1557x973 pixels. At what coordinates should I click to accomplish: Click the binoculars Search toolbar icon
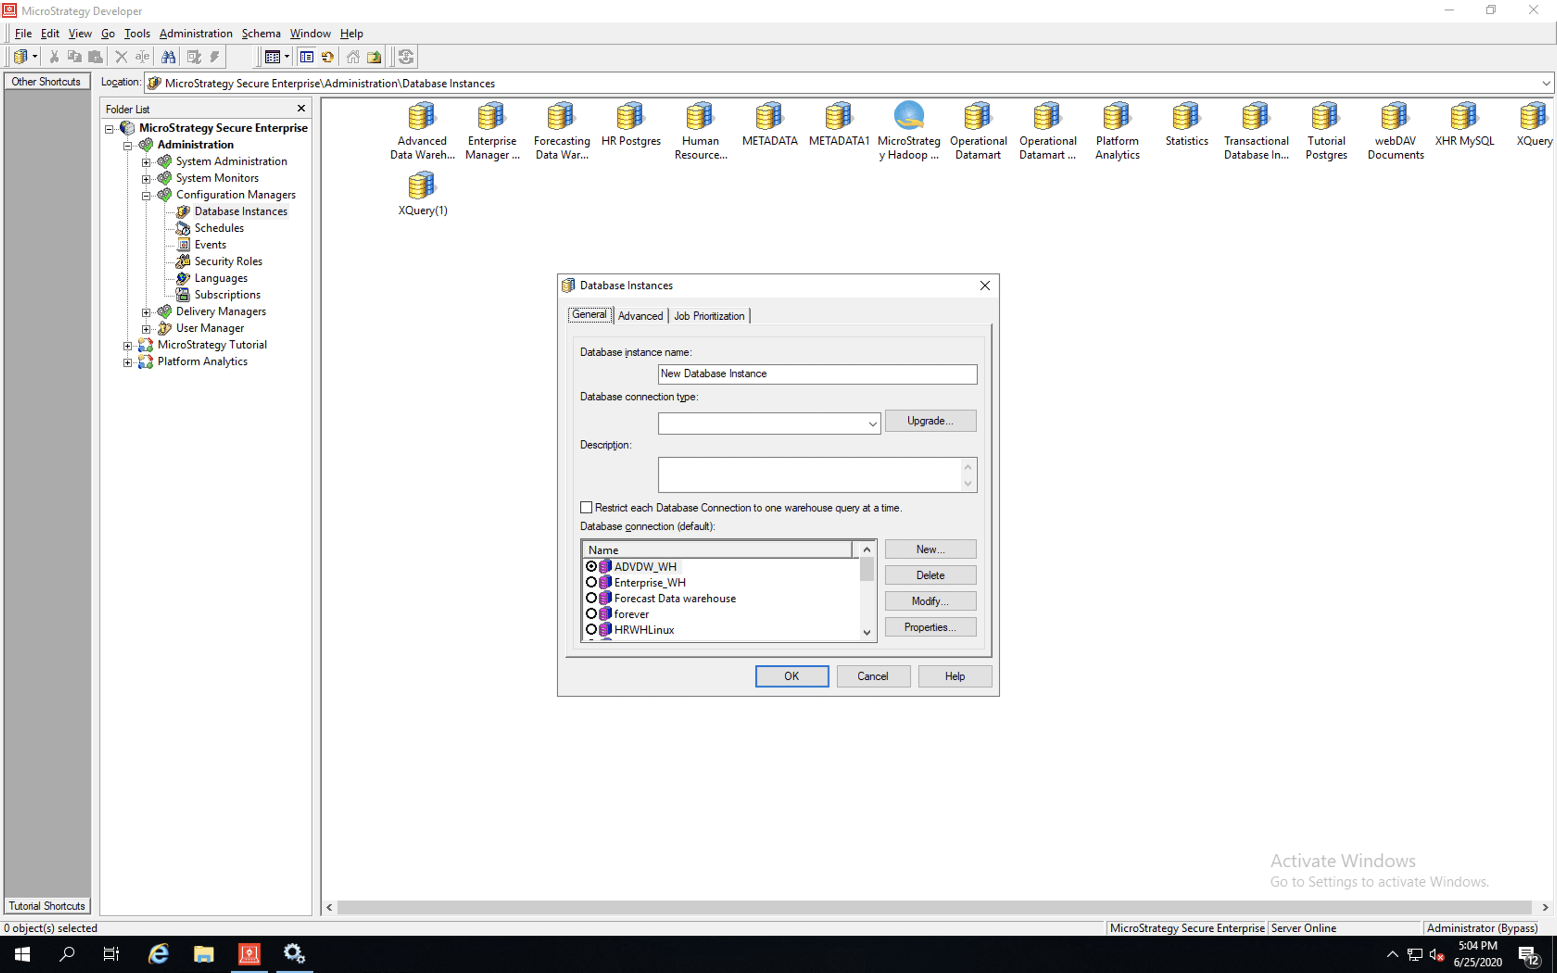tap(168, 57)
